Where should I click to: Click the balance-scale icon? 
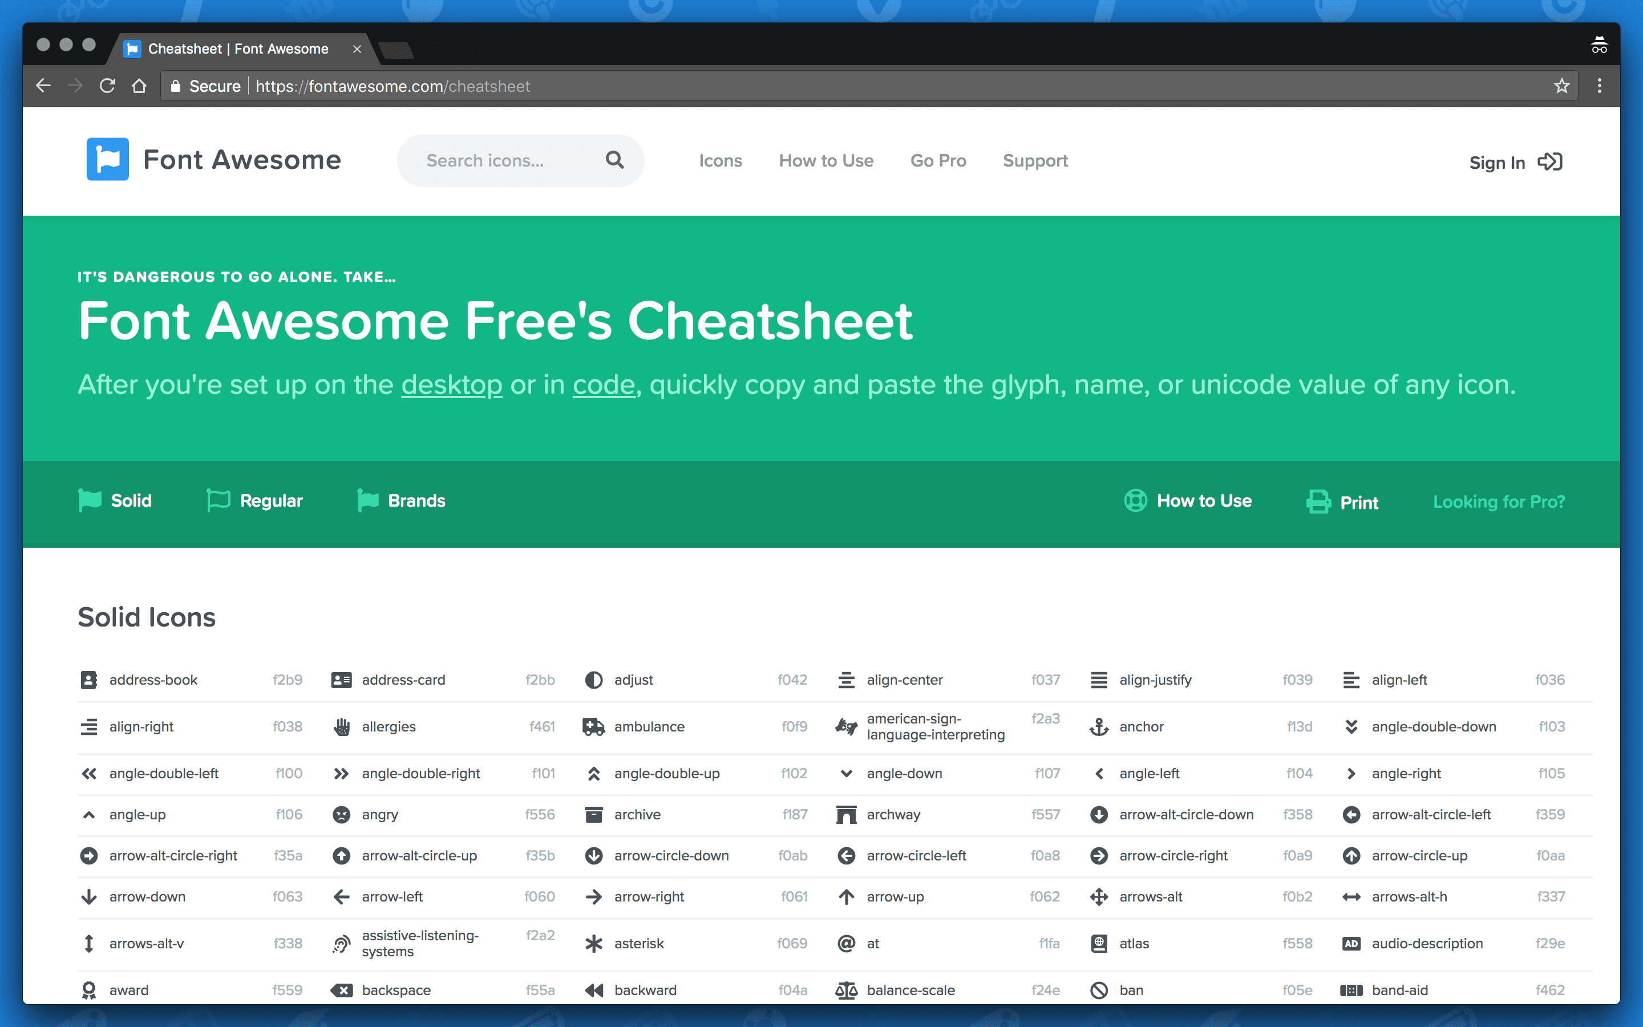[846, 990]
